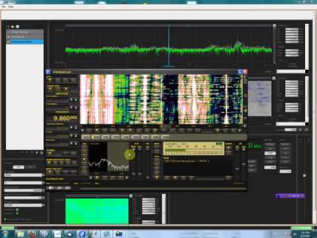Move the vertical slider handle at far right

tap(304, 176)
